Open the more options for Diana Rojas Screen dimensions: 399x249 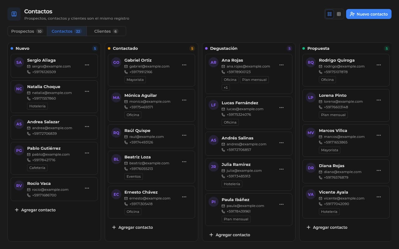379,170
